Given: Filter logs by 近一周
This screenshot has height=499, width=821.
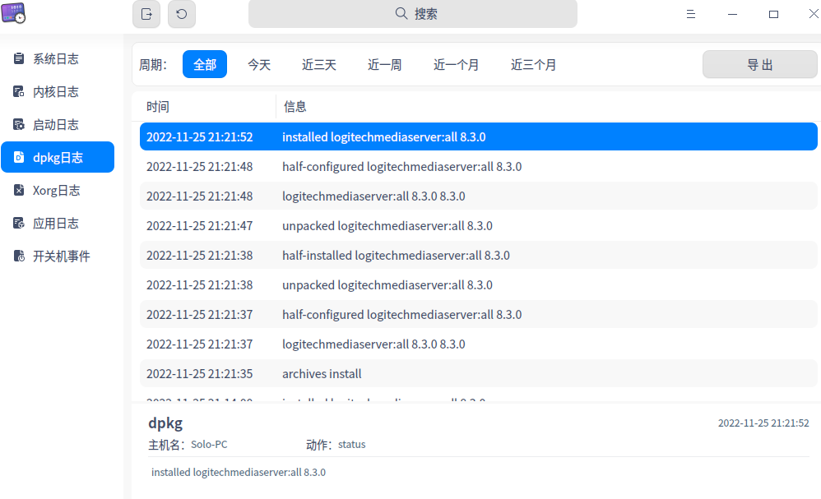Looking at the screenshot, I should point(384,63).
